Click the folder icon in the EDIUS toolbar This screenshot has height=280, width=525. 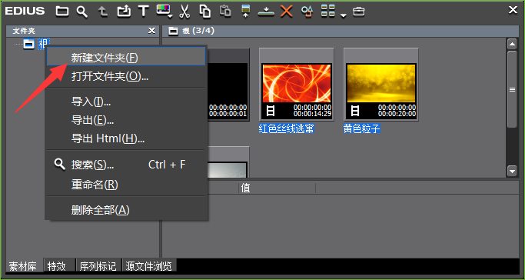tap(62, 12)
